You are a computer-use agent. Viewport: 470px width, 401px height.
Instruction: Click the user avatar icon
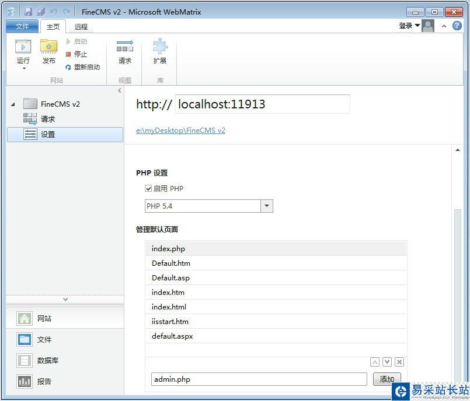428,26
